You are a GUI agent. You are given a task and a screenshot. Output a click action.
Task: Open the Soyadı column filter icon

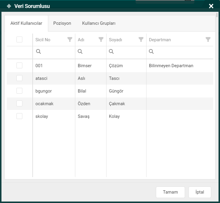click(x=141, y=39)
